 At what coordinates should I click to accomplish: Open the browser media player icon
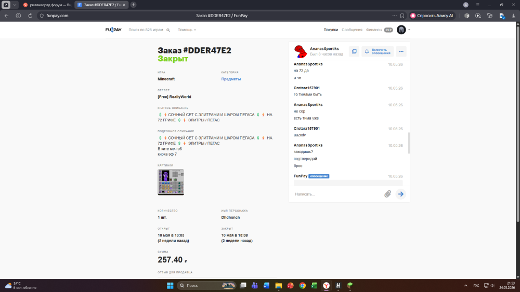[478, 16]
